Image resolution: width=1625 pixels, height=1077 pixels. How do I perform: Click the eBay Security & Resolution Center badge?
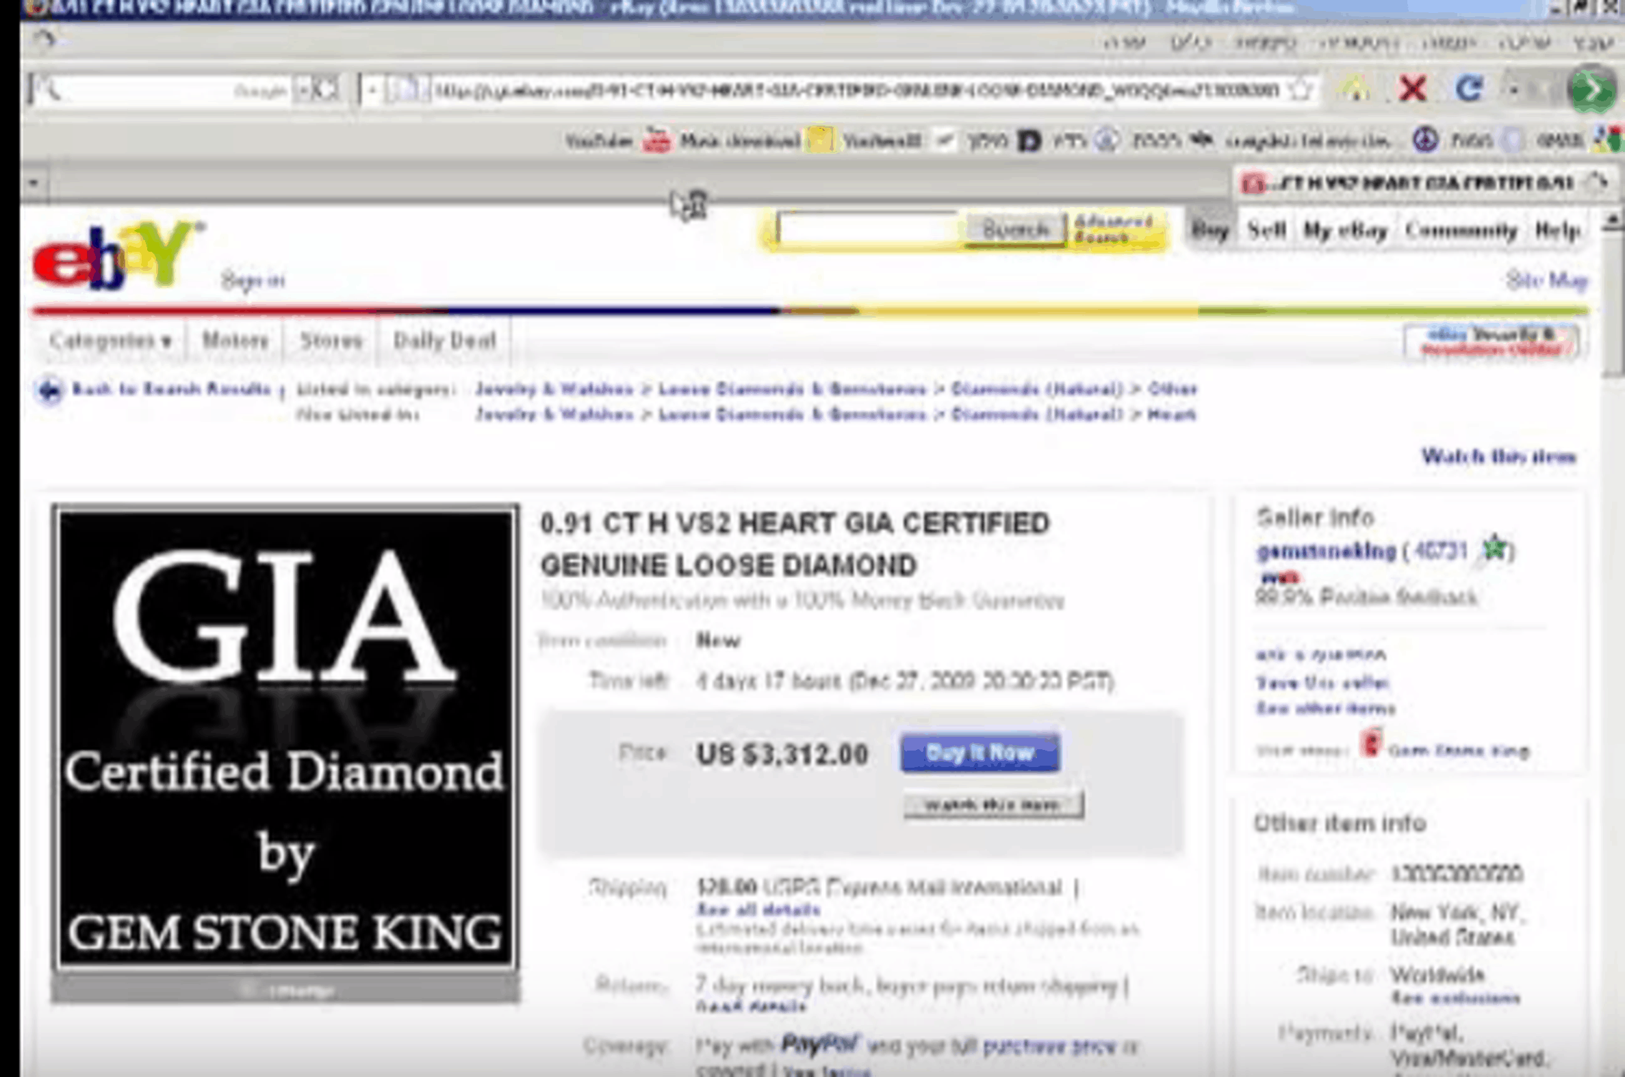(1491, 341)
